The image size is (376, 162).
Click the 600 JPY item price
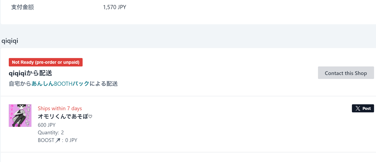46,125
